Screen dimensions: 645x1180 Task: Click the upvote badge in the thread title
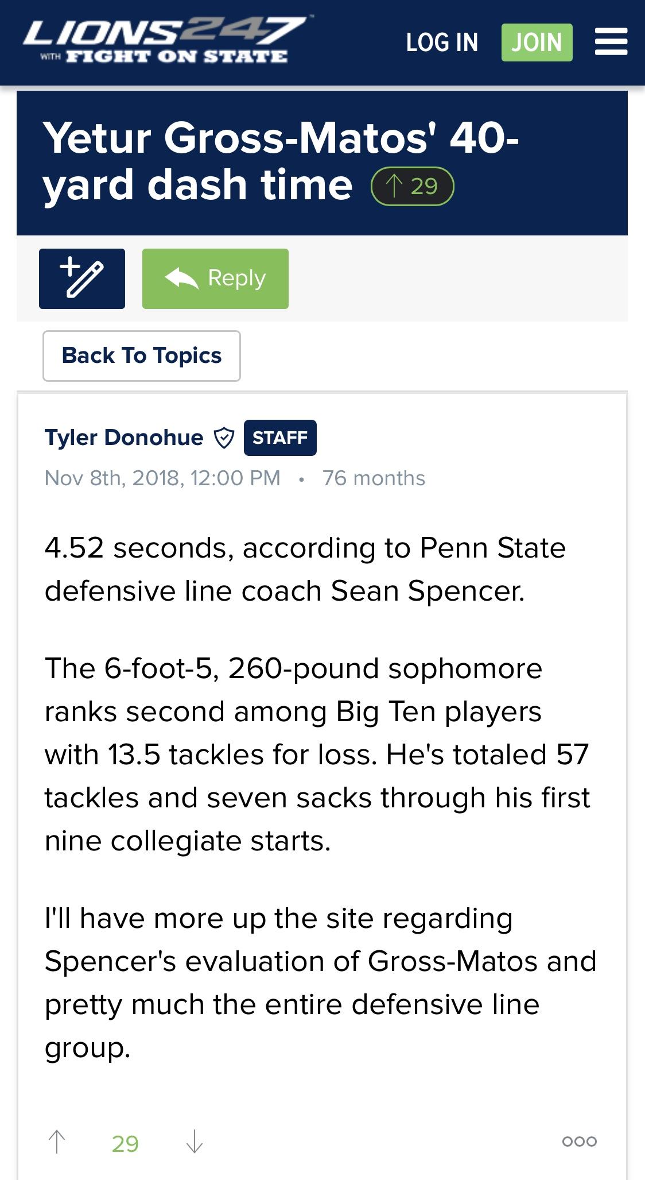pos(413,186)
